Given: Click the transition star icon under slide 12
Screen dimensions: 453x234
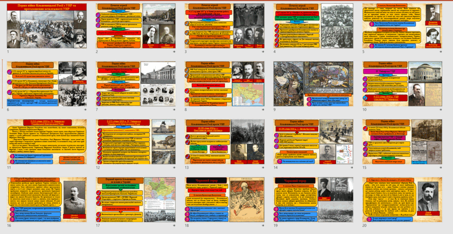Looking at the screenshot, I should (x=174, y=168).
